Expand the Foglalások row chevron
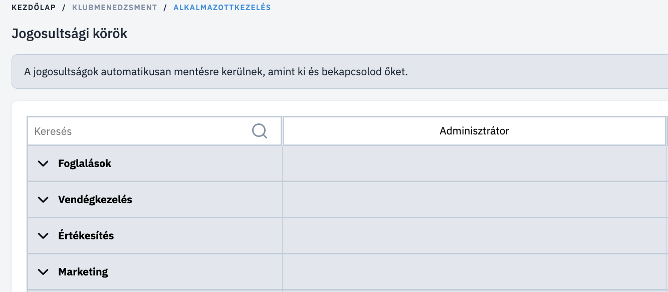Viewport: 668px width, 292px height. click(43, 164)
